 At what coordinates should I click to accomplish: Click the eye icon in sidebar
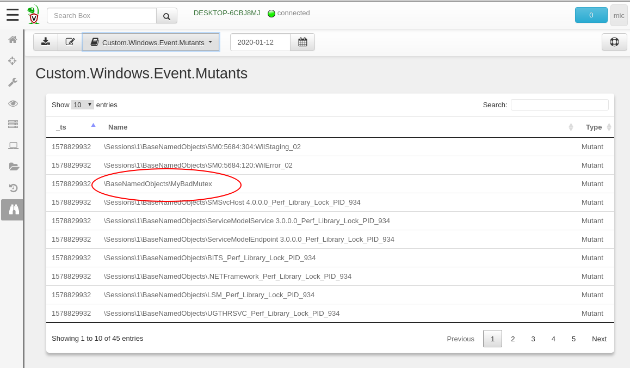[13, 103]
